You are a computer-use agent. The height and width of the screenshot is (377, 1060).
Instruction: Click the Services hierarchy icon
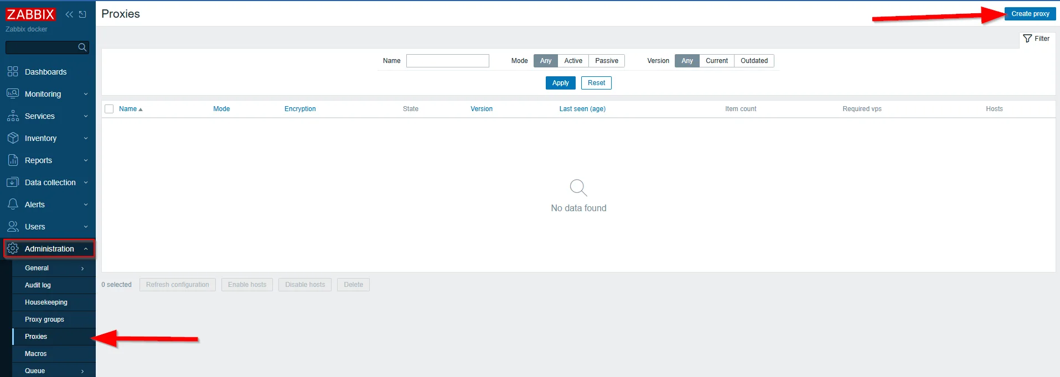[13, 116]
